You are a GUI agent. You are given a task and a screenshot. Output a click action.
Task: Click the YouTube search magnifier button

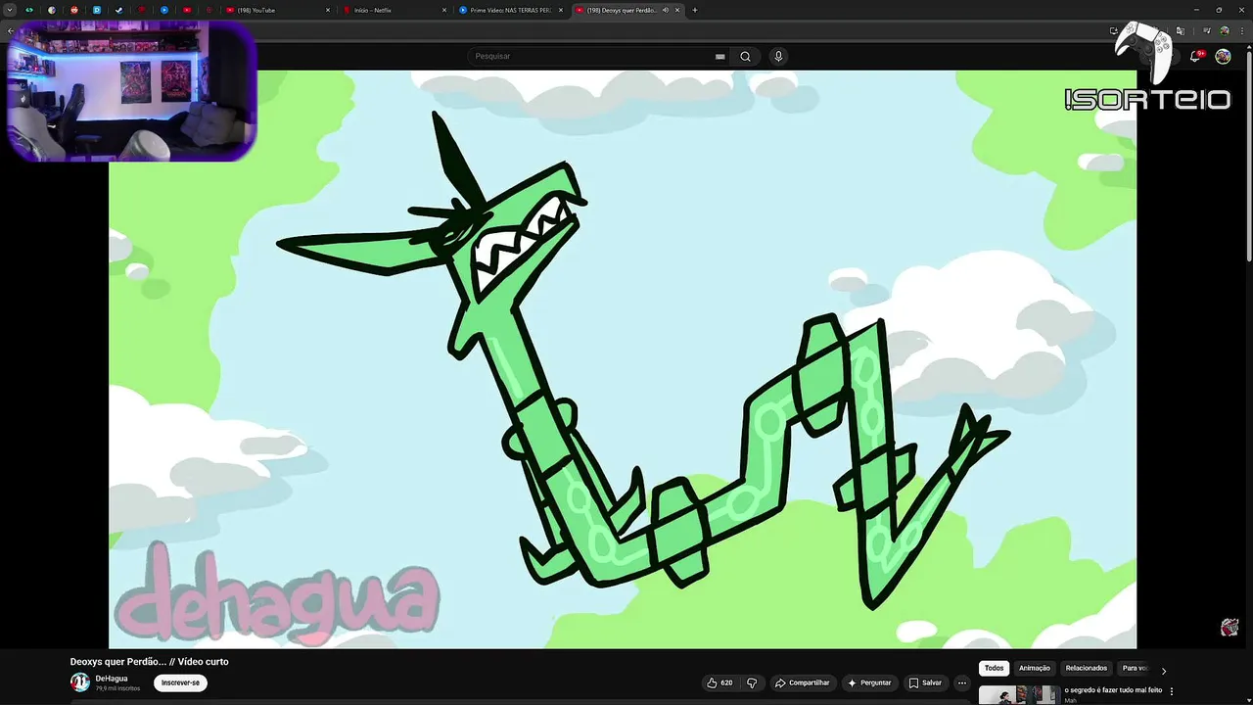(x=745, y=56)
